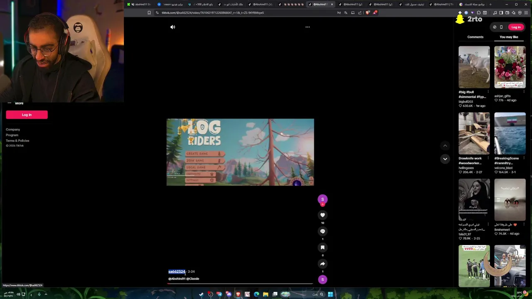Switch to the rightmost Arabic-titled browser tab

(x=473, y=4)
